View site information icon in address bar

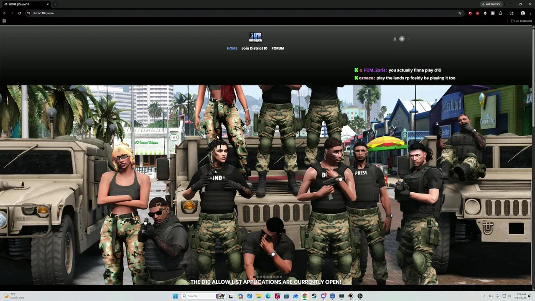click(28, 13)
